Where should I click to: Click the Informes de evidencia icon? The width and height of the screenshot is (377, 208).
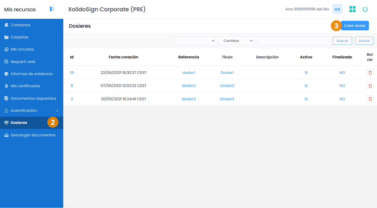click(x=6, y=74)
